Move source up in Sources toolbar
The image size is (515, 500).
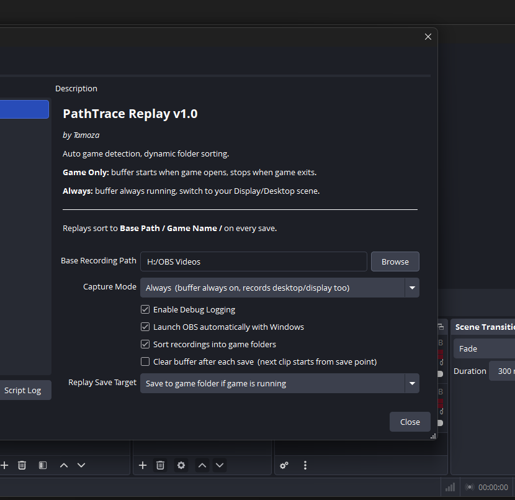click(202, 465)
